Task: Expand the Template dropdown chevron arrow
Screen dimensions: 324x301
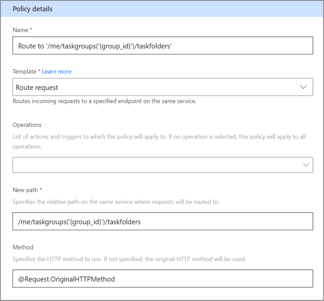Action: 303,87
